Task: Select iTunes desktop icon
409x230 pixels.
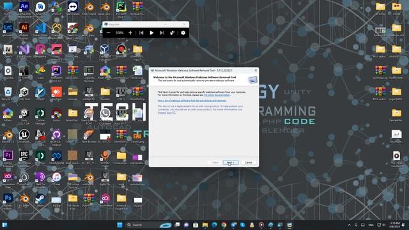Action: point(56,178)
